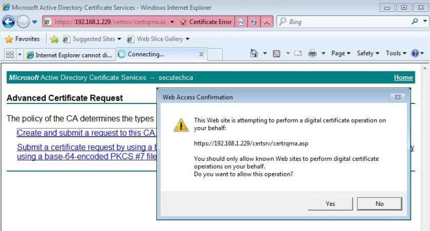Open Suggested Sites dropdown
The width and height of the screenshot is (430, 231).
(x=91, y=39)
